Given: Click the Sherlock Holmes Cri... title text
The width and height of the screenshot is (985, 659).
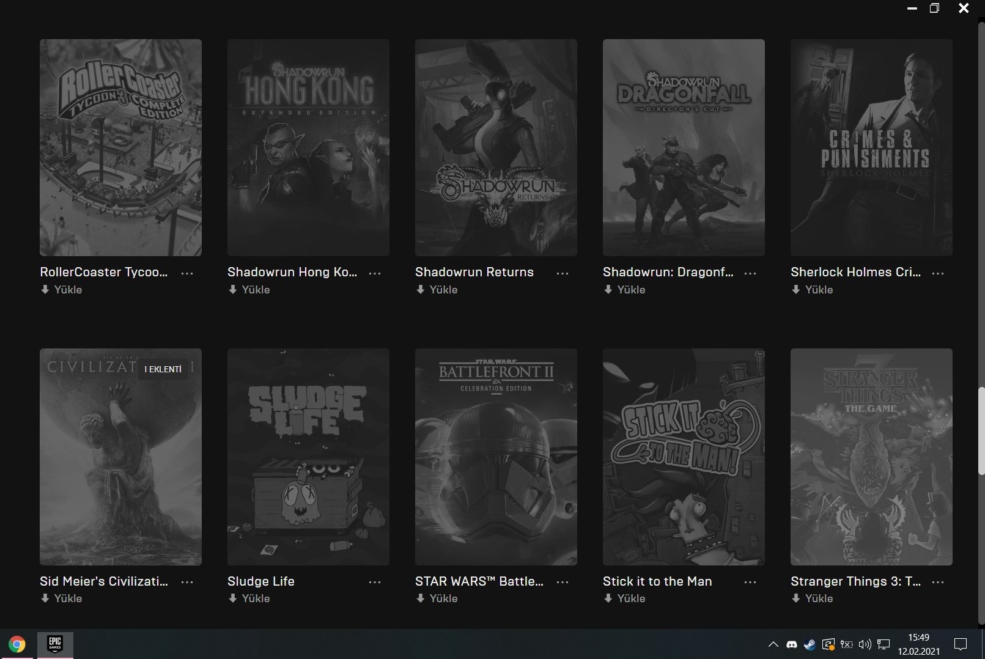Looking at the screenshot, I should [855, 272].
